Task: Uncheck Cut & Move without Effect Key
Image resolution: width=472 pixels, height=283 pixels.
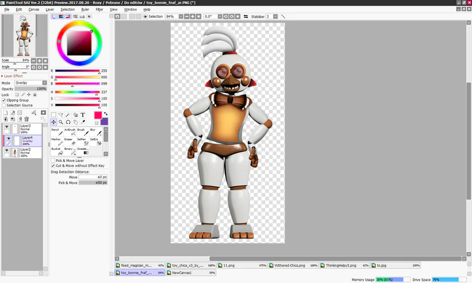Action: (53, 166)
